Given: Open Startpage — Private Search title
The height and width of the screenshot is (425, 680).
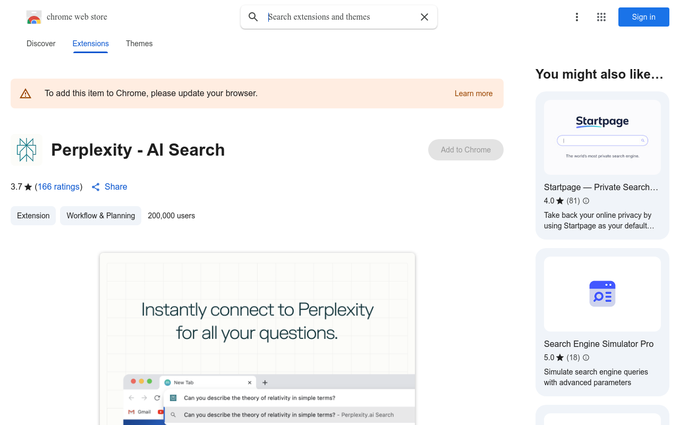Looking at the screenshot, I should point(601,187).
